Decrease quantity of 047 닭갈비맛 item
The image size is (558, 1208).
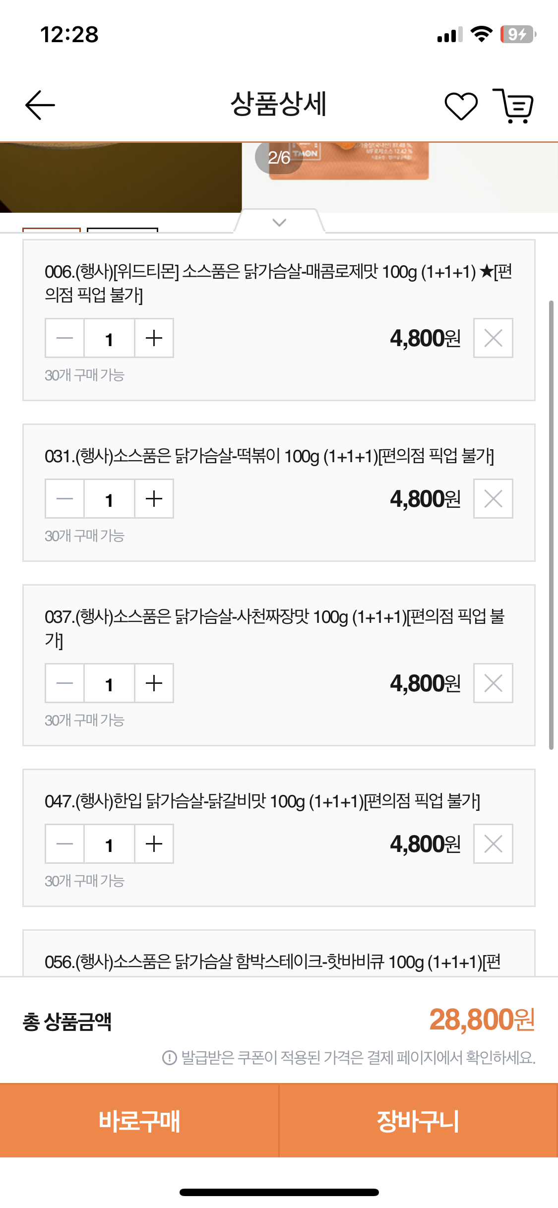click(65, 844)
